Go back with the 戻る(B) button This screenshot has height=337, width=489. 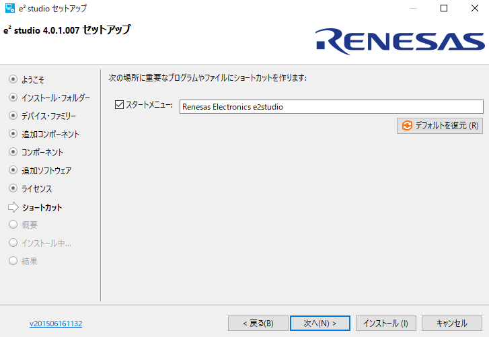tap(258, 324)
